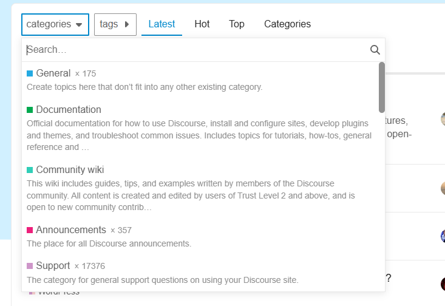Choose the Support category
The width and height of the screenshot is (445, 306).
point(203,273)
